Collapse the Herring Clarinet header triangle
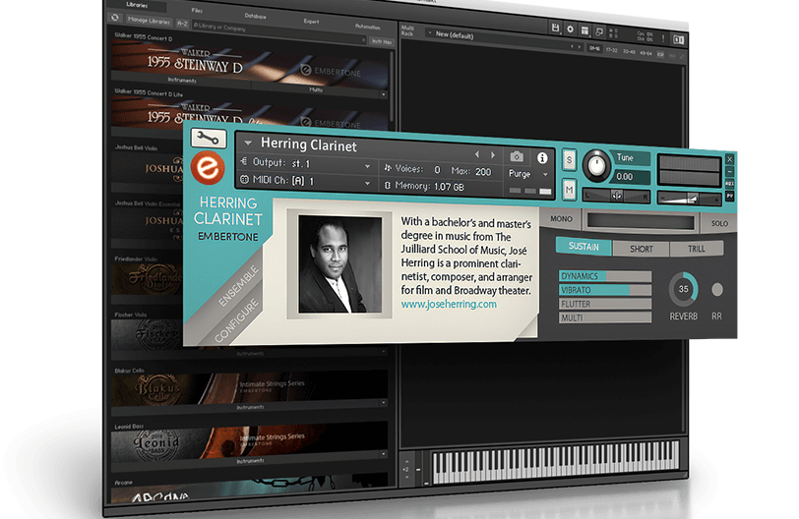The image size is (799, 519). (248, 143)
